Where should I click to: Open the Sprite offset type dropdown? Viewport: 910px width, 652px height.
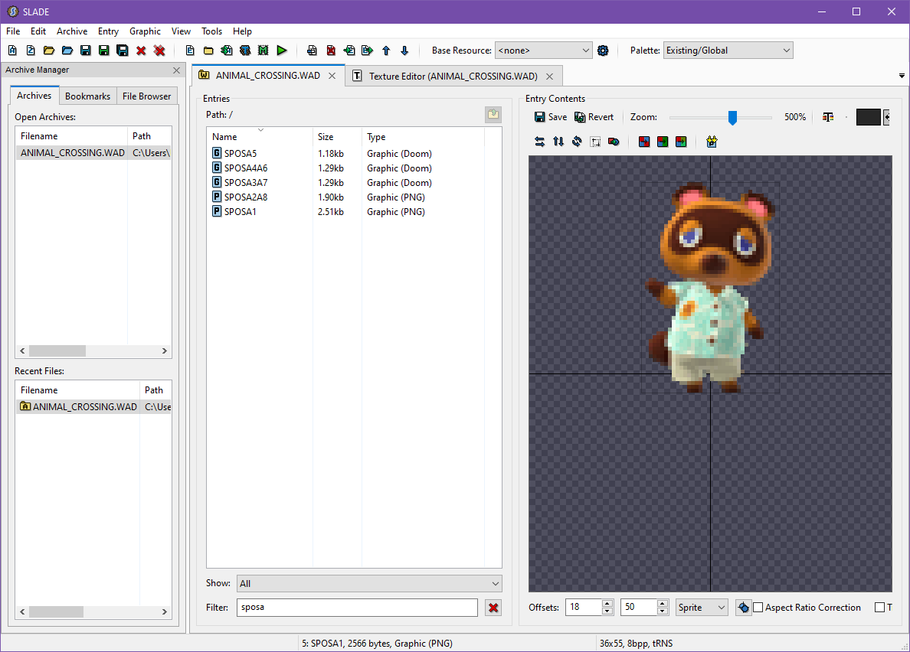pyautogui.click(x=702, y=608)
